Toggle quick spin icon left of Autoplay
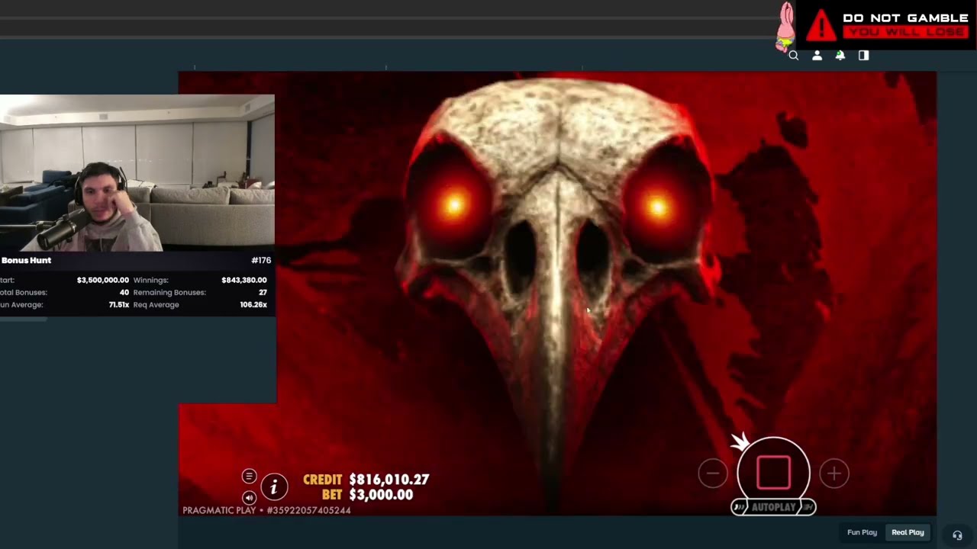Image resolution: width=977 pixels, height=549 pixels. coord(739,507)
